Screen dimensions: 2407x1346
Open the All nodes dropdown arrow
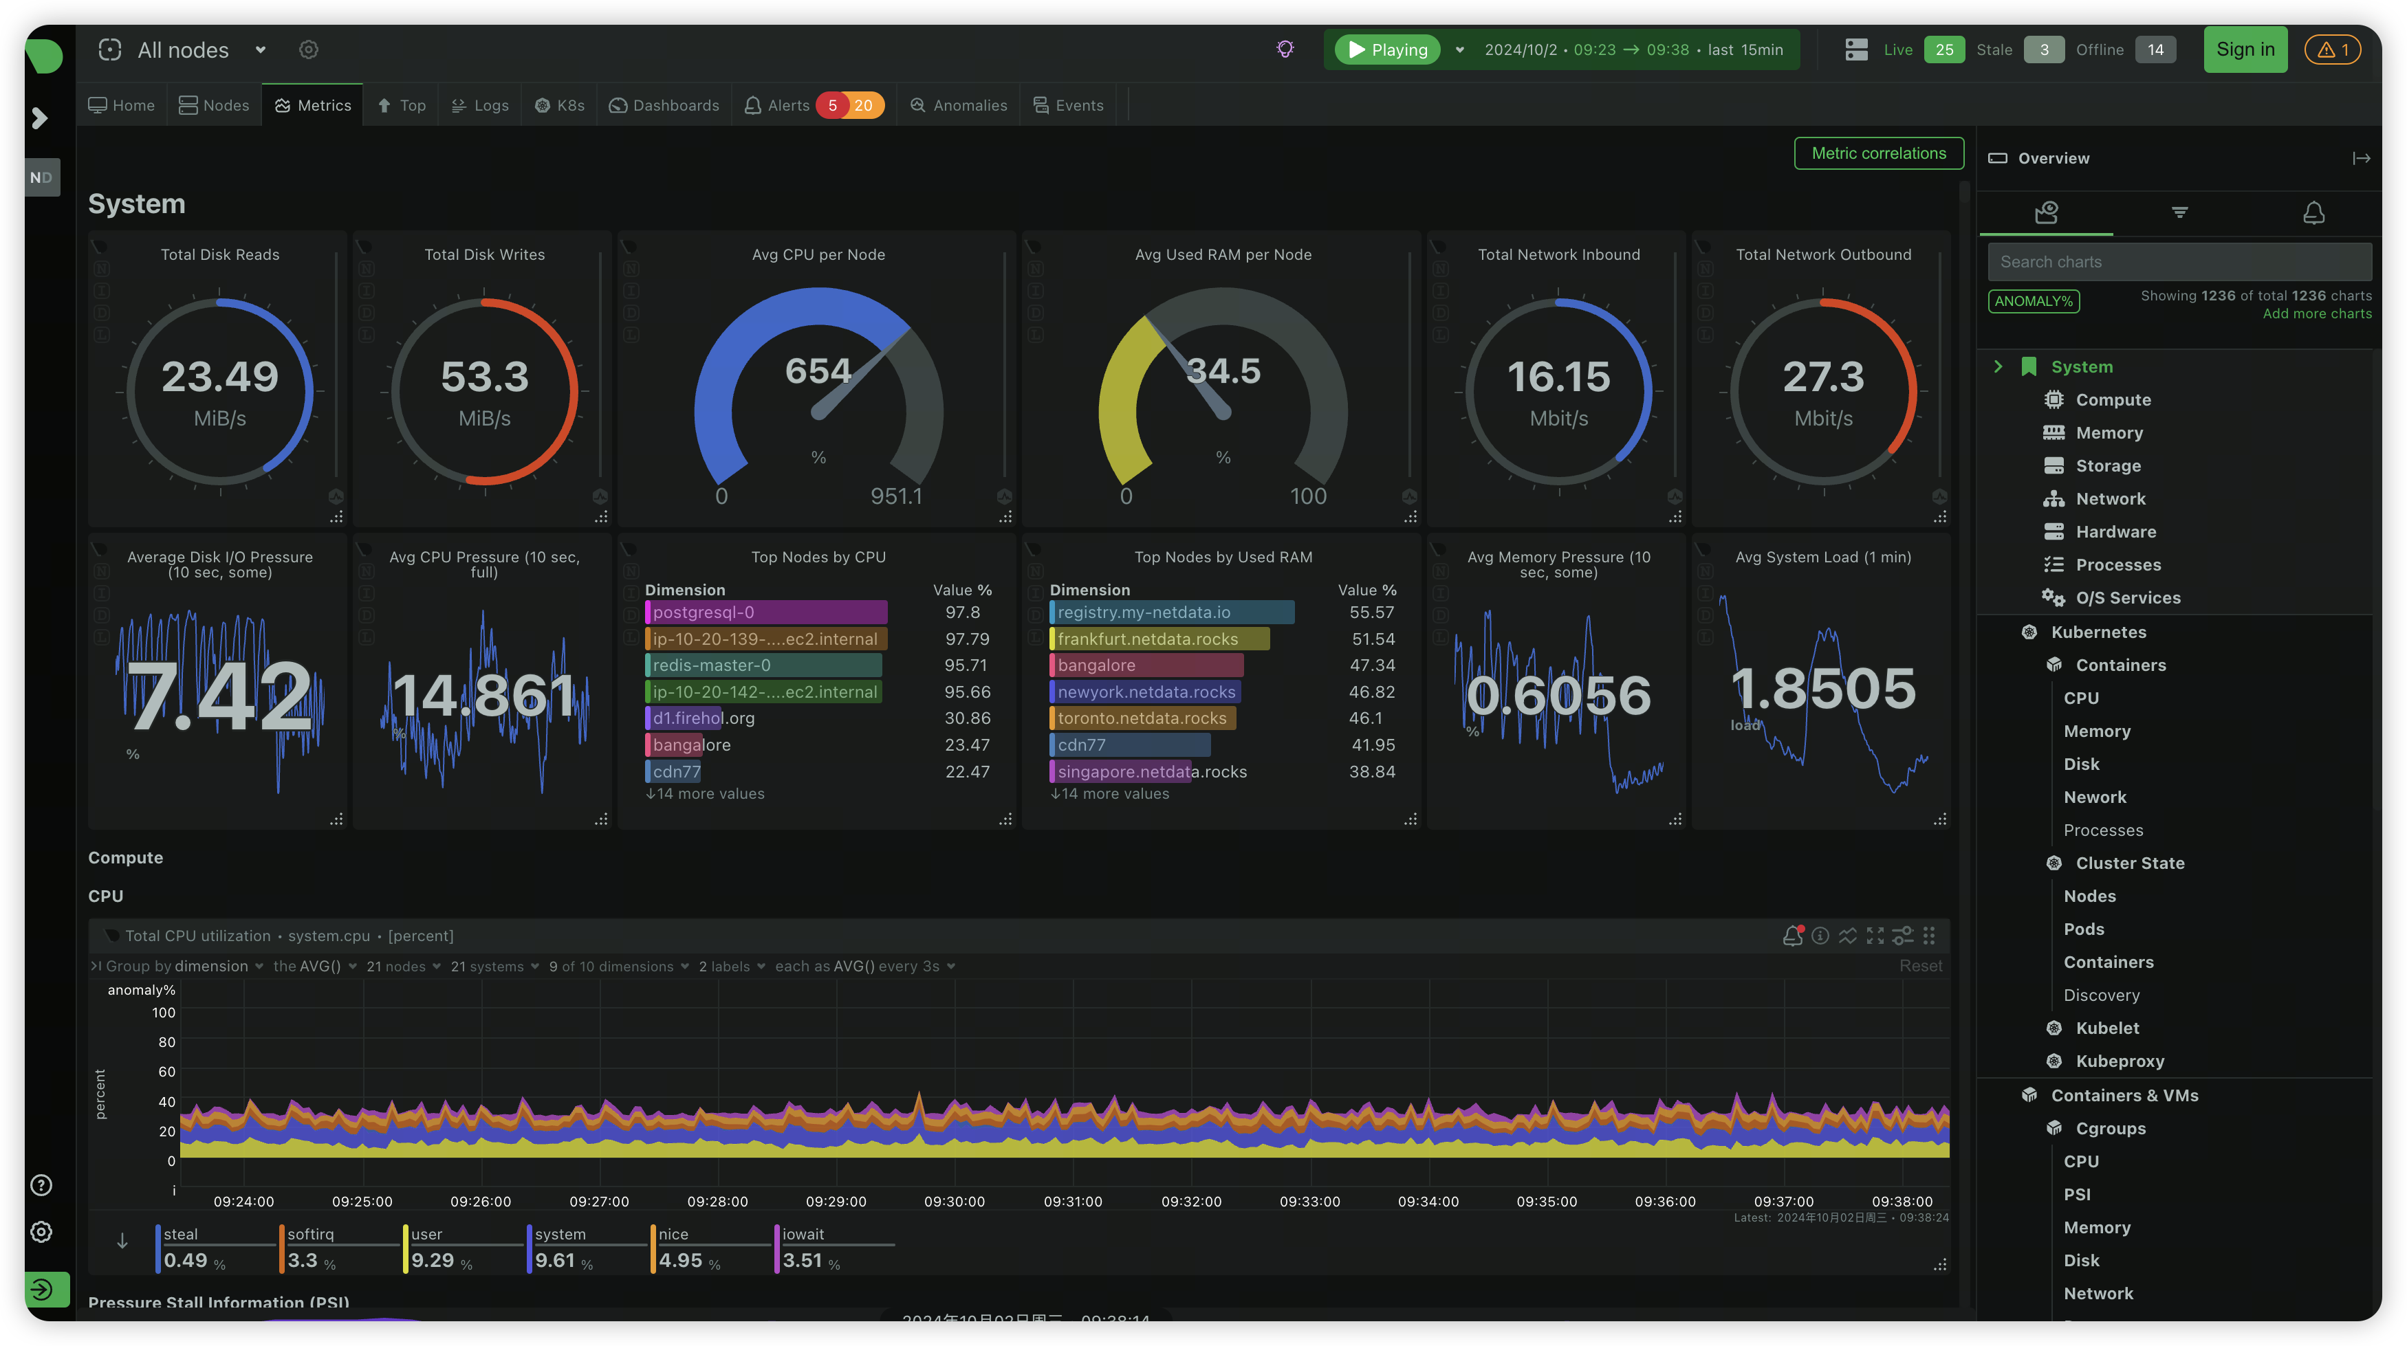coord(261,49)
